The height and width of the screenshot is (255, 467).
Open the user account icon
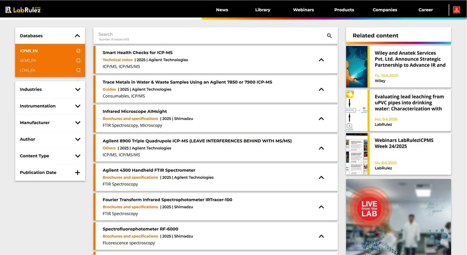point(456,10)
